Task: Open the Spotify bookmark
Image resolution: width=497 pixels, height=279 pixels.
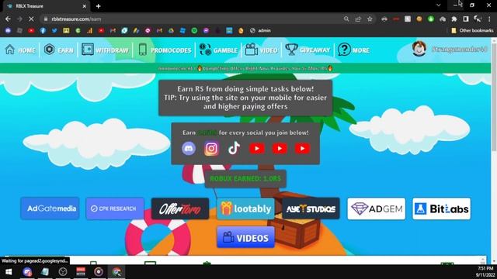Action: pos(194,30)
